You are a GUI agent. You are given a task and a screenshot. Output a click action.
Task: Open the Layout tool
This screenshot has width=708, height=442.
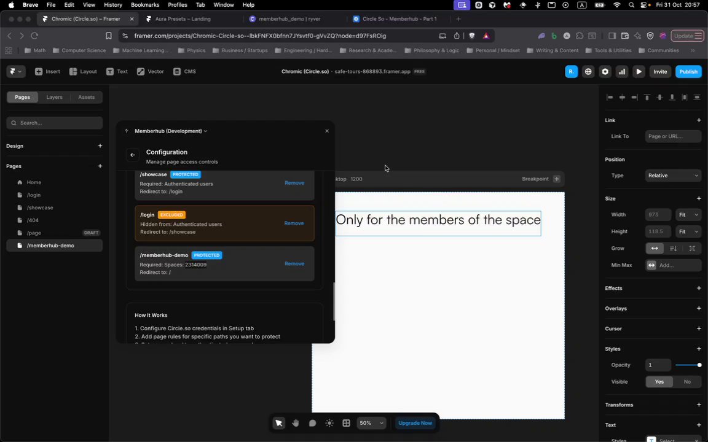[83, 71]
